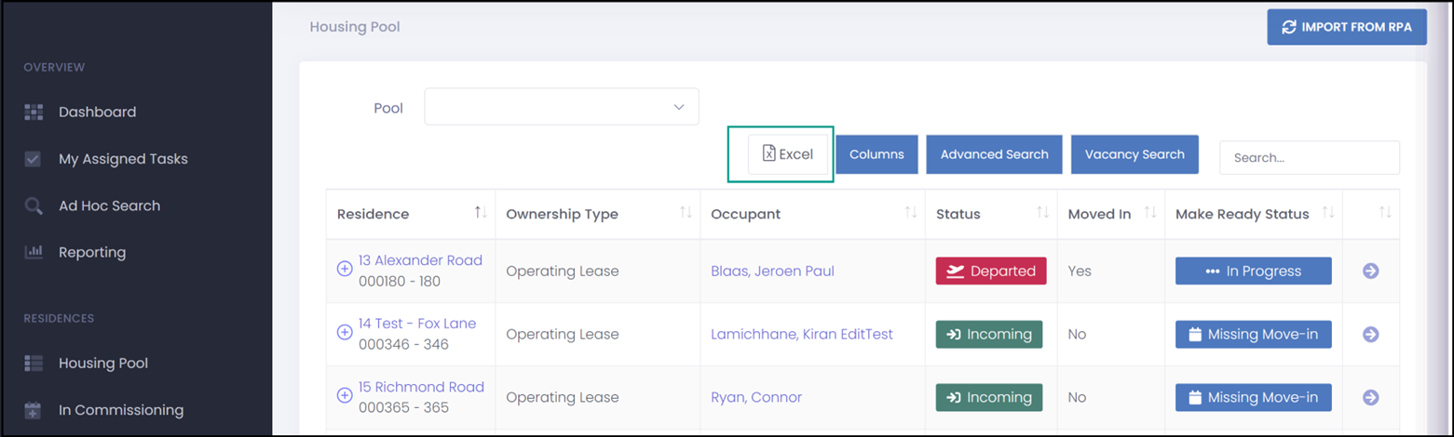Viewport: 1454px width, 437px height.
Task: Sort the table by Residence column
Action: [481, 213]
